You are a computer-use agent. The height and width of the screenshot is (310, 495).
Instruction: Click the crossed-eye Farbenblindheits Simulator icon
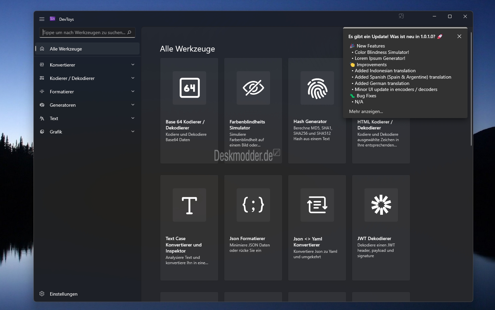pos(253,88)
